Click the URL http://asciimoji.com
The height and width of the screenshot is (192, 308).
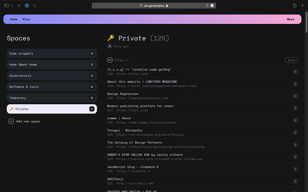135,183
